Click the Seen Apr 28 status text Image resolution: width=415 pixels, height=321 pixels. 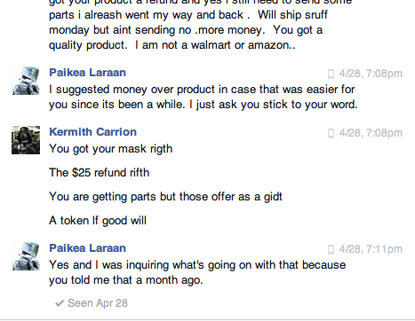[98, 303]
